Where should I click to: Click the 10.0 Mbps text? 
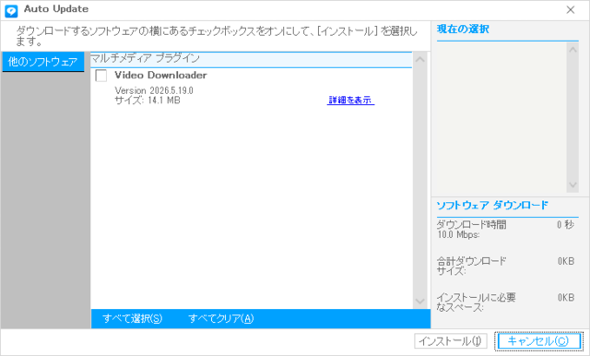tap(458, 235)
